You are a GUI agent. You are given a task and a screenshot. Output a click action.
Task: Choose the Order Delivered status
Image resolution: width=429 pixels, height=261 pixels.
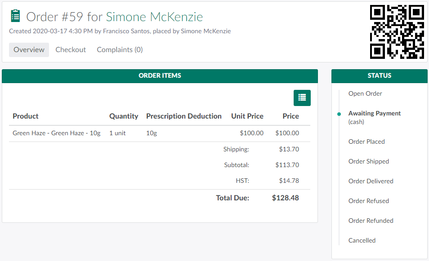click(x=371, y=181)
